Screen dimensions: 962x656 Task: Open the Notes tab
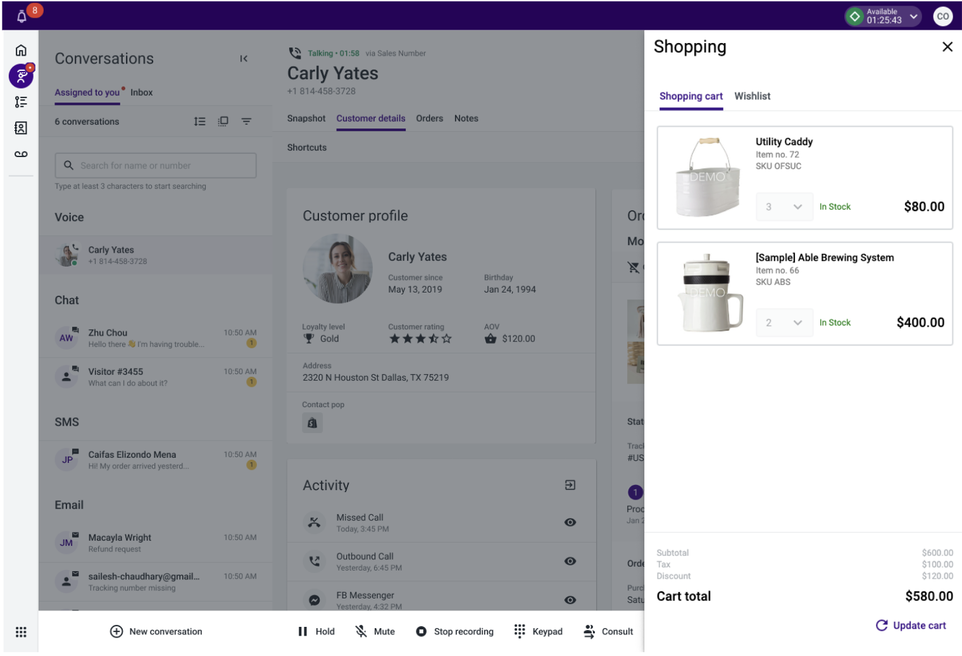point(466,118)
